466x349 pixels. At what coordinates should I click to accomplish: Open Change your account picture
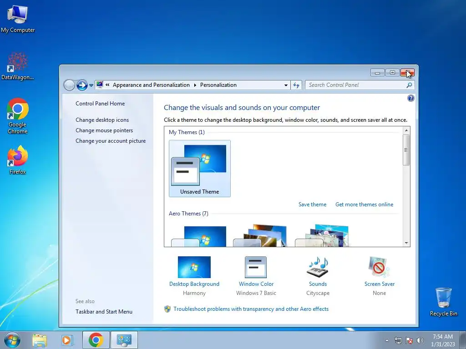click(111, 141)
